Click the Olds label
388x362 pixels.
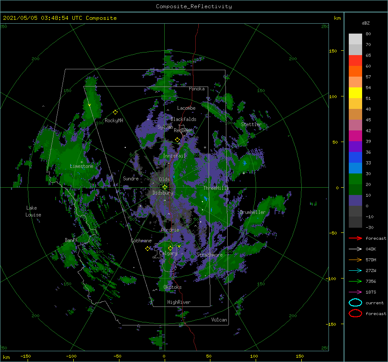click(x=164, y=179)
